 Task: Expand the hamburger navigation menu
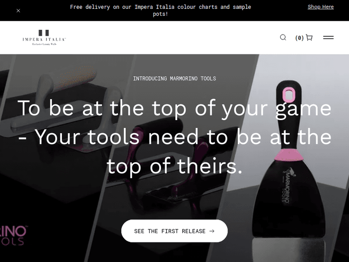(x=329, y=37)
